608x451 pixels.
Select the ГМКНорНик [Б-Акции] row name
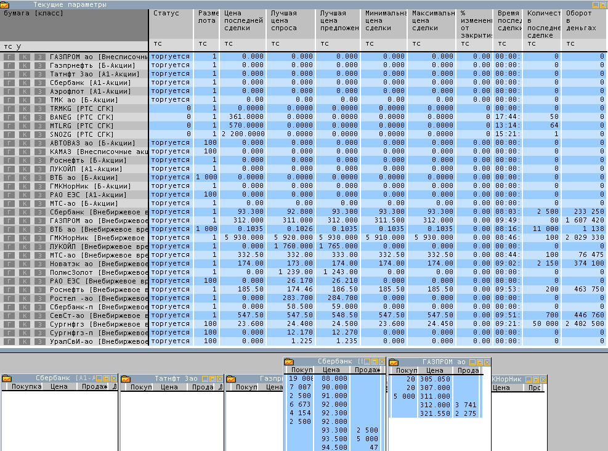tap(91, 186)
